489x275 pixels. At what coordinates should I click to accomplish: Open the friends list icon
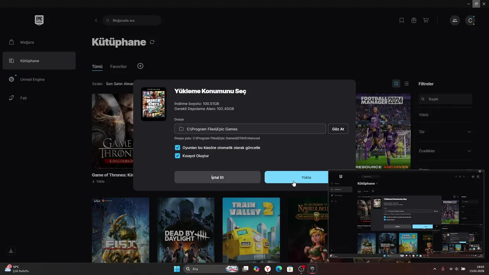(455, 20)
